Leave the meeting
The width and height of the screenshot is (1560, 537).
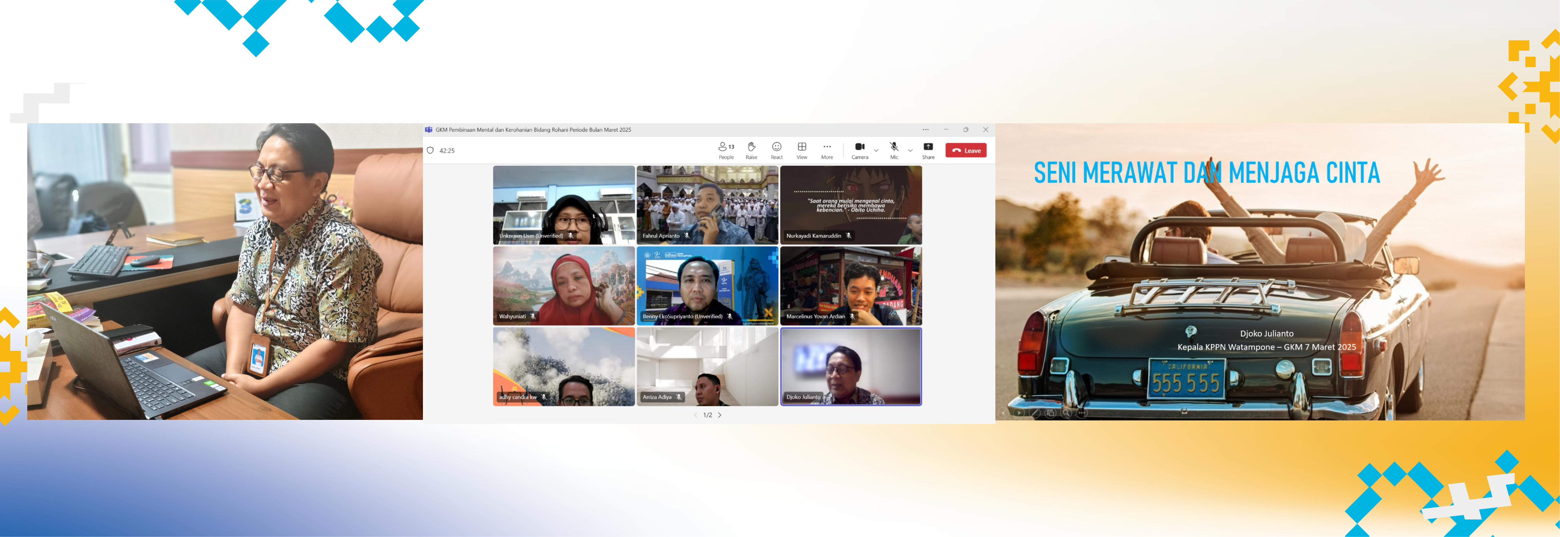pyautogui.click(x=966, y=150)
